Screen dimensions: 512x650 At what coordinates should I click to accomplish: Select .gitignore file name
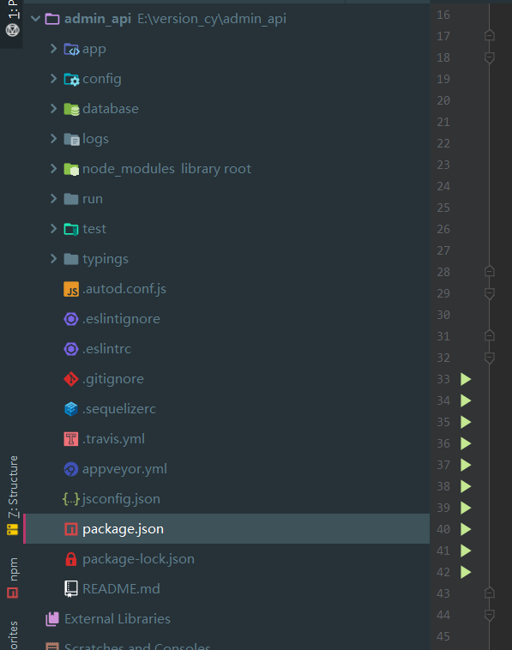click(x=113, y=379)
